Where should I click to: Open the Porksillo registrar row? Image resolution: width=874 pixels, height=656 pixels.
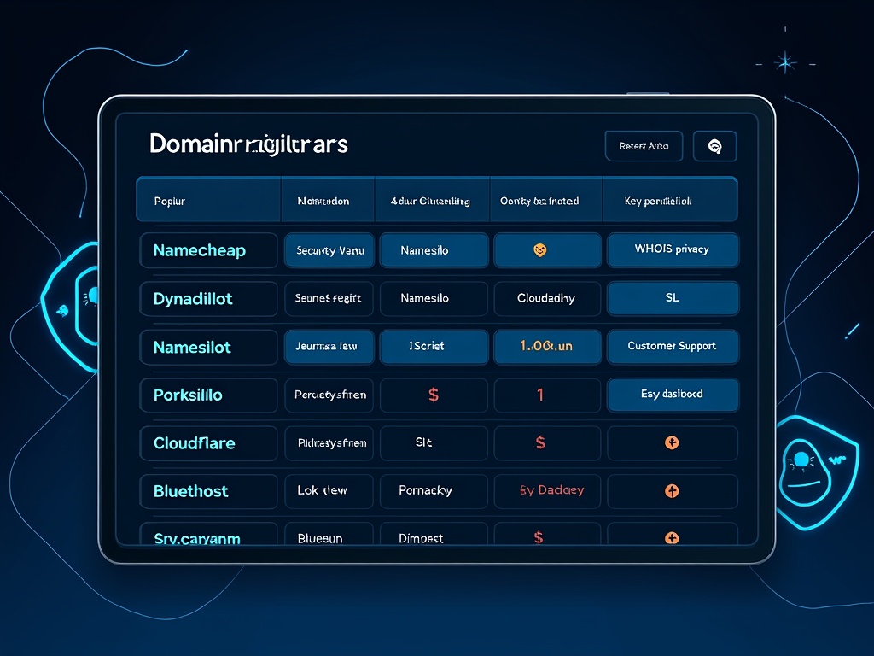click(208, 395)
